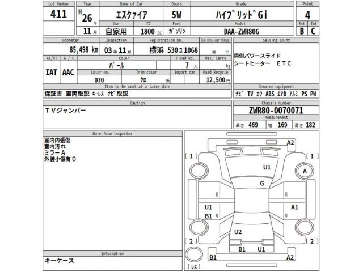Click the air conditioner code AAC
Image resolution: width=363 pixels, height=272 pixels.
tap(68, 73)
